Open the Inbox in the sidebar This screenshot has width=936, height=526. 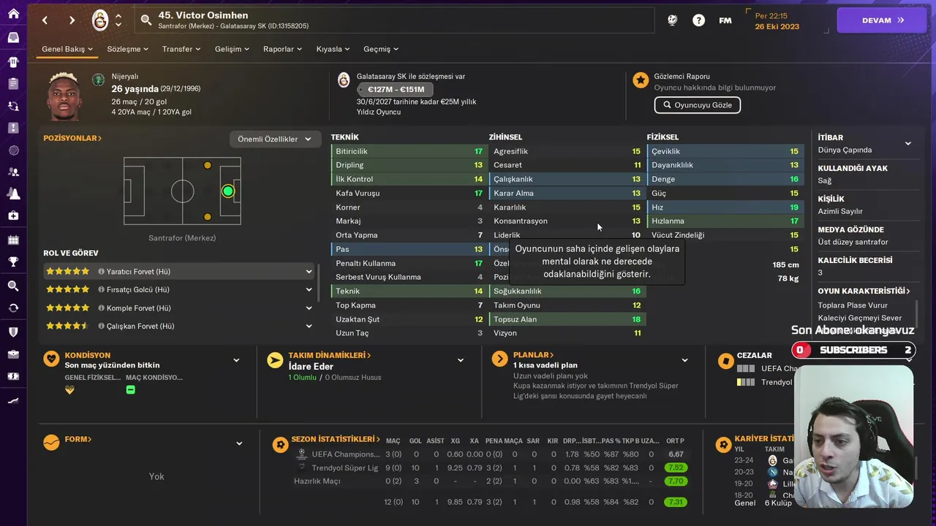point(13,37)
